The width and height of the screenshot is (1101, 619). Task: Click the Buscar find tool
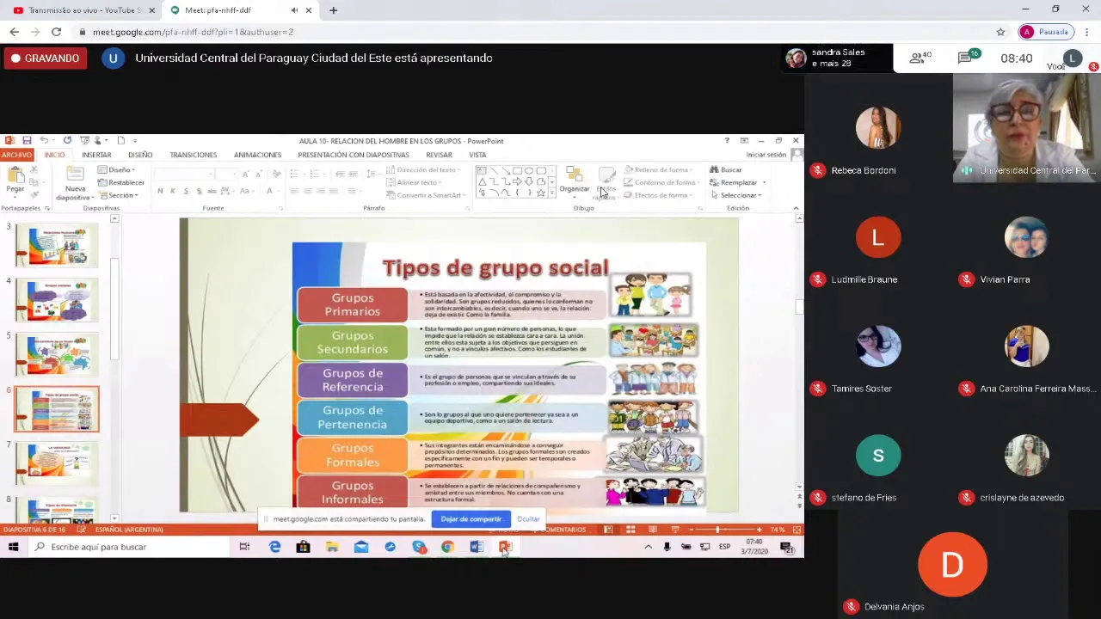[726, 169]
